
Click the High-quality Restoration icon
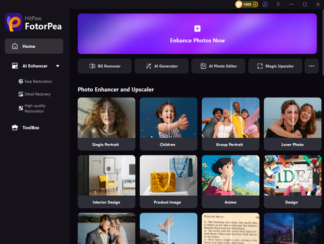(21, 108)
